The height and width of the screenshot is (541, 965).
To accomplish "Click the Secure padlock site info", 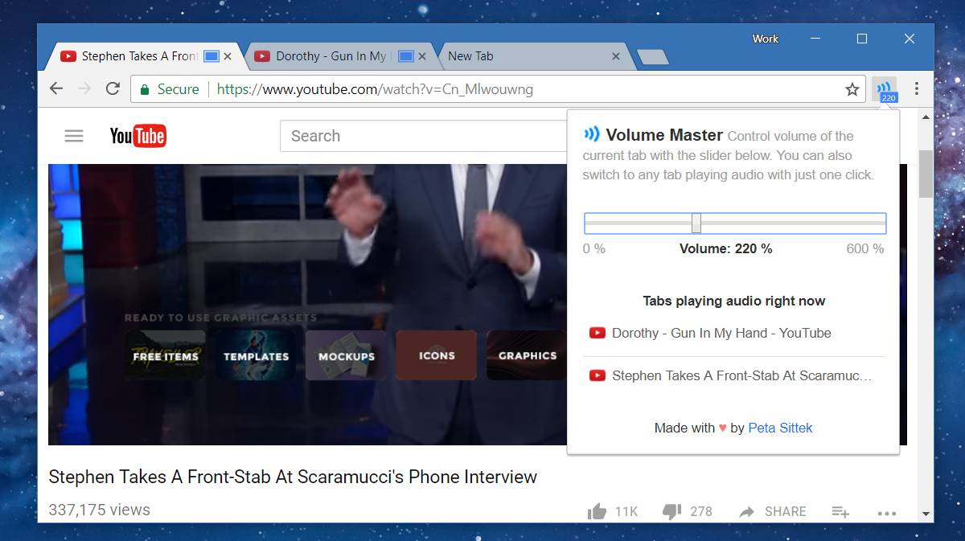I will (x=145, y=89).
